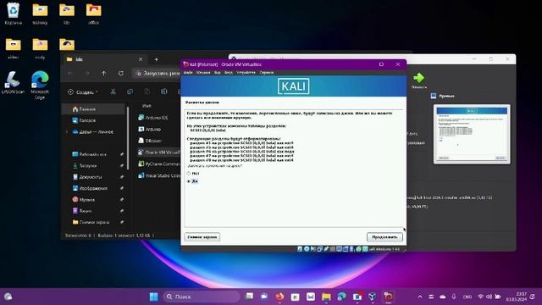Click the Превью section header in Manager

coord(443,96)
